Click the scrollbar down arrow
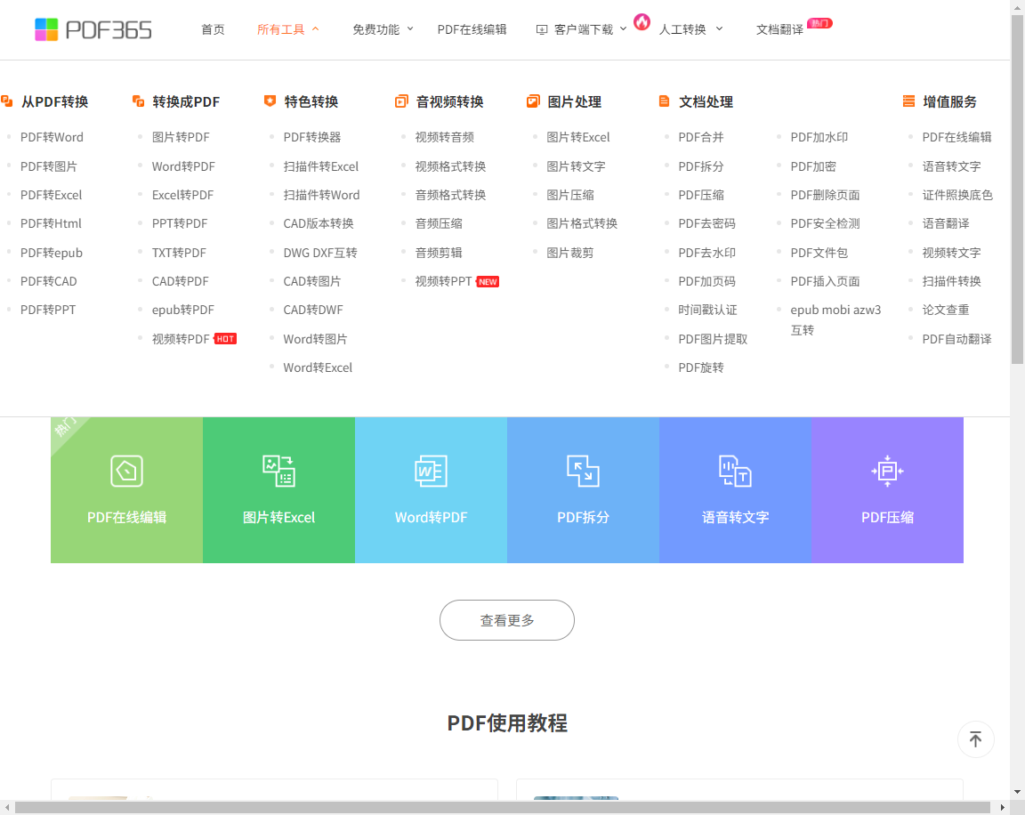 click(1017, 792)
